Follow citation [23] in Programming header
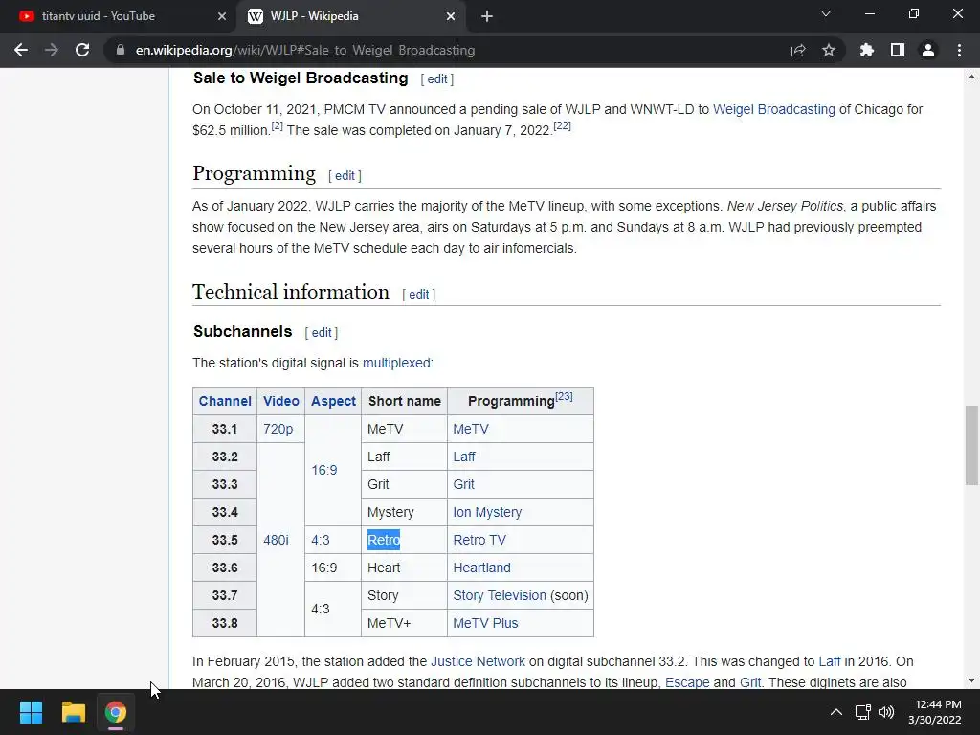 [564, 396]
